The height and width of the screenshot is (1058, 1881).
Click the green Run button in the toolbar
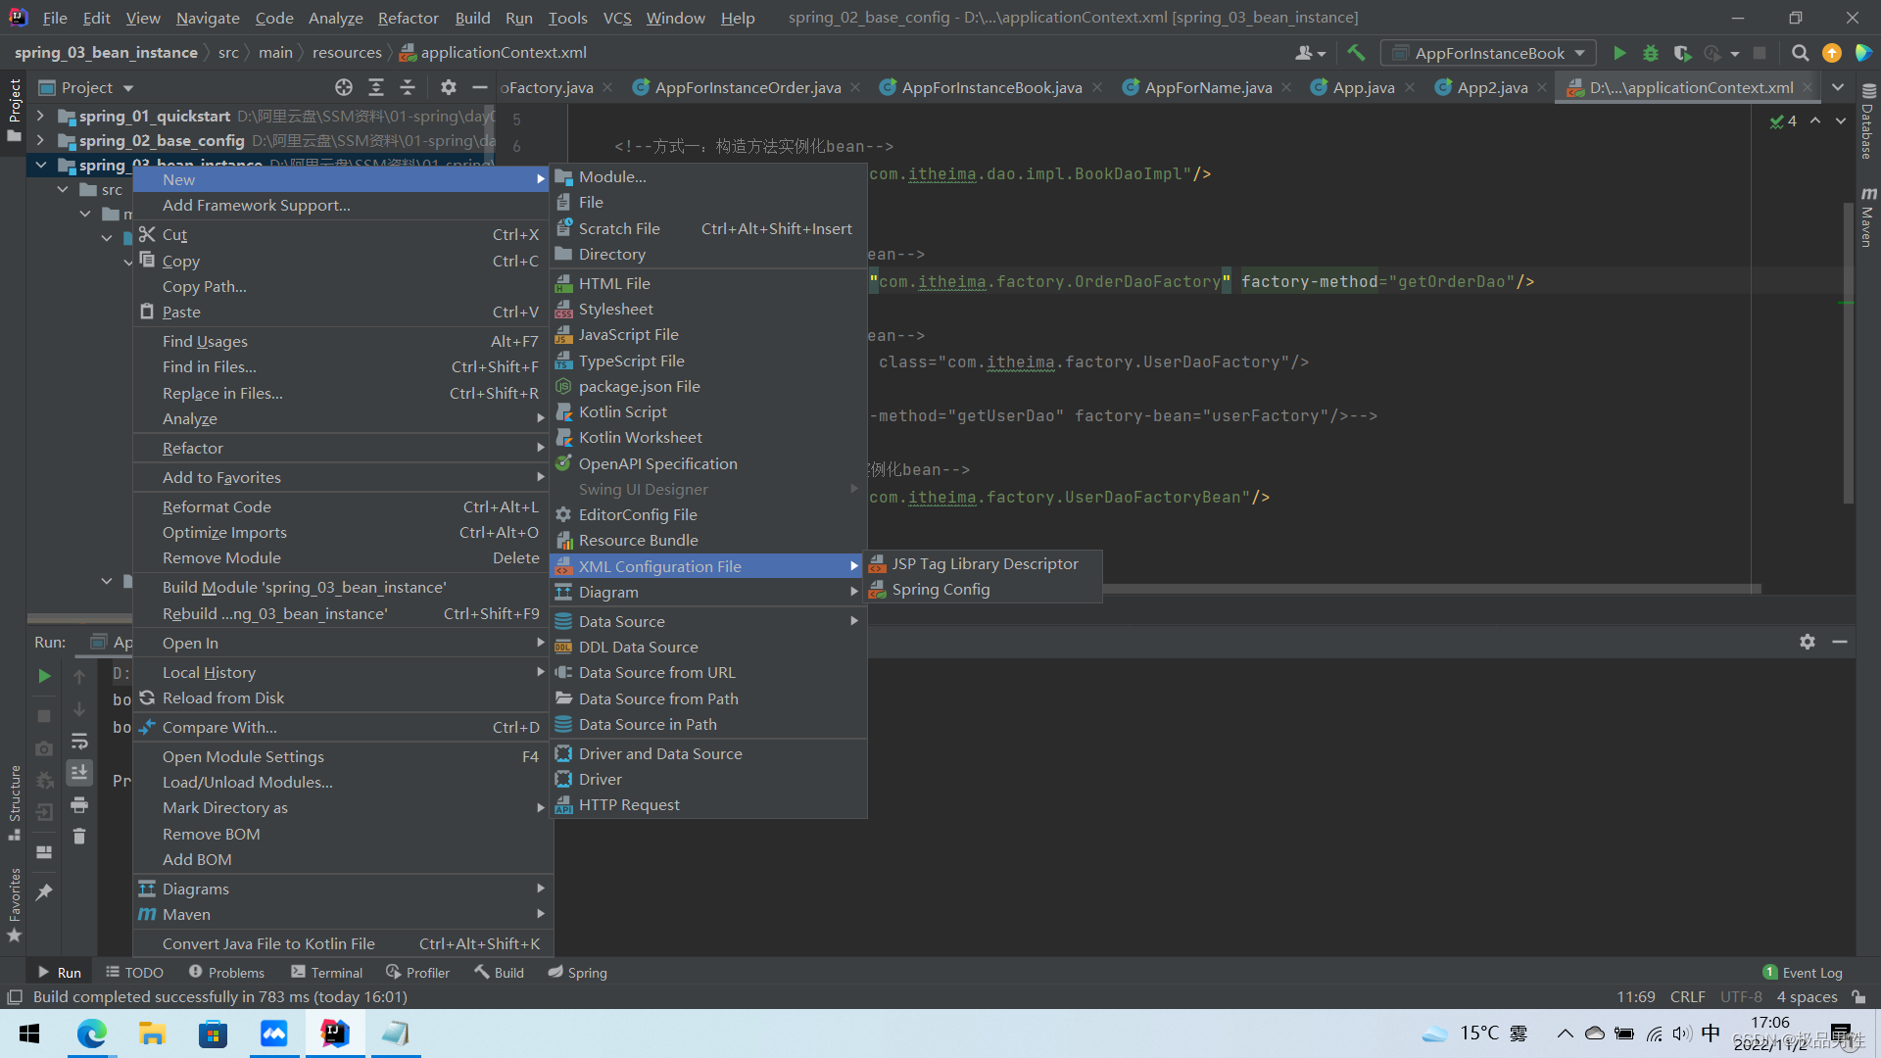click(x=1619, y=53)
